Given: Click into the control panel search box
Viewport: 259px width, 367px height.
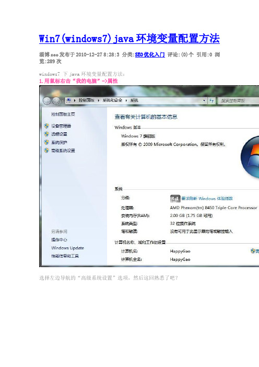Looking at the screenshot, I should click(239, 101).
